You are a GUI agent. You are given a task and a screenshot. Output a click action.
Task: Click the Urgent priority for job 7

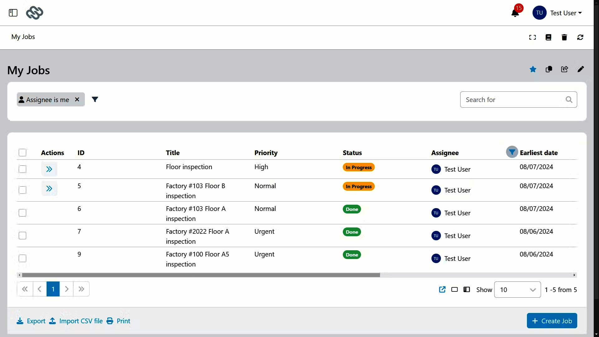[x=264, y=232]
